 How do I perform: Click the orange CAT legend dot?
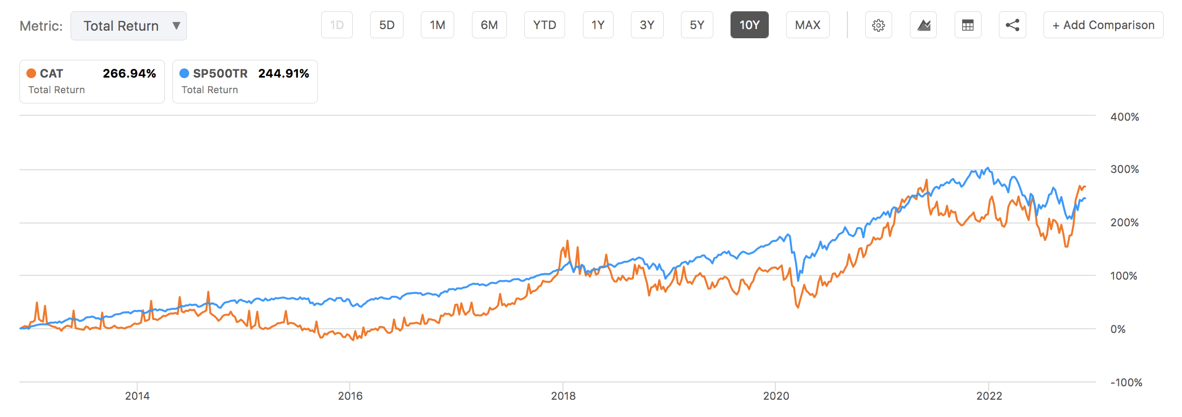[x=31, y=73]
